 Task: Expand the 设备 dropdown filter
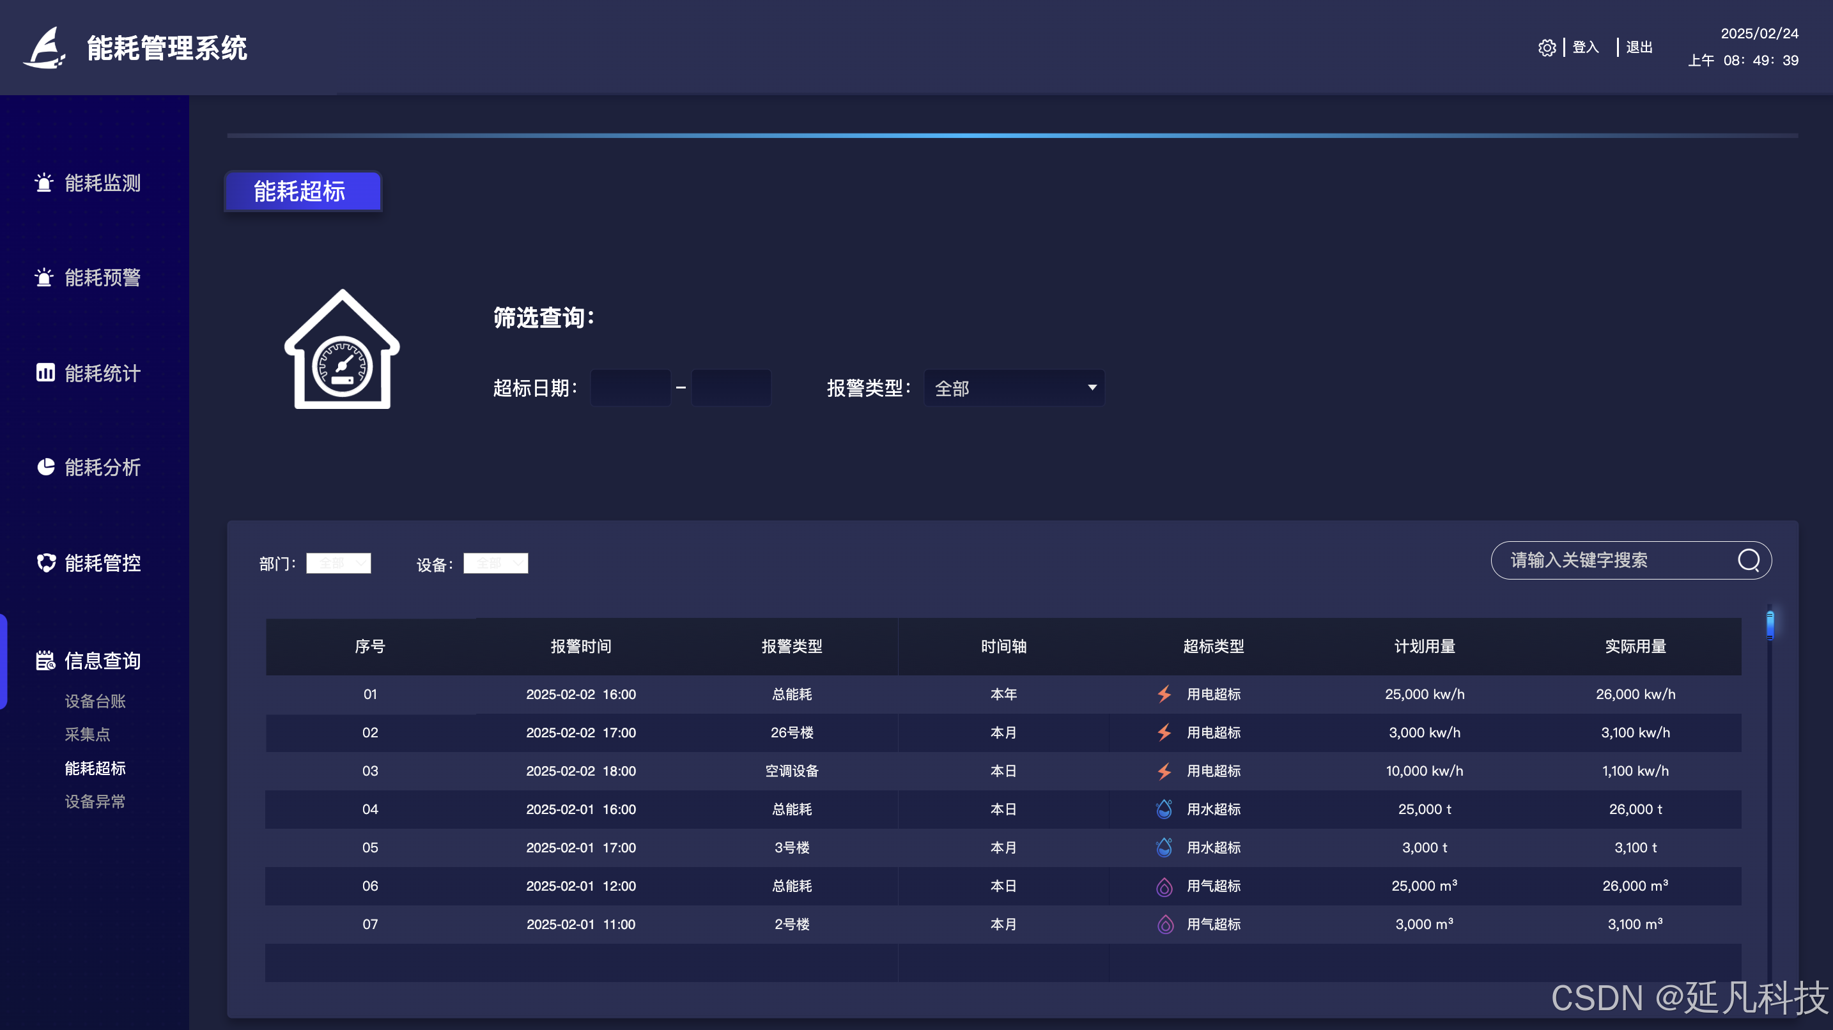(x=496, y=564)
